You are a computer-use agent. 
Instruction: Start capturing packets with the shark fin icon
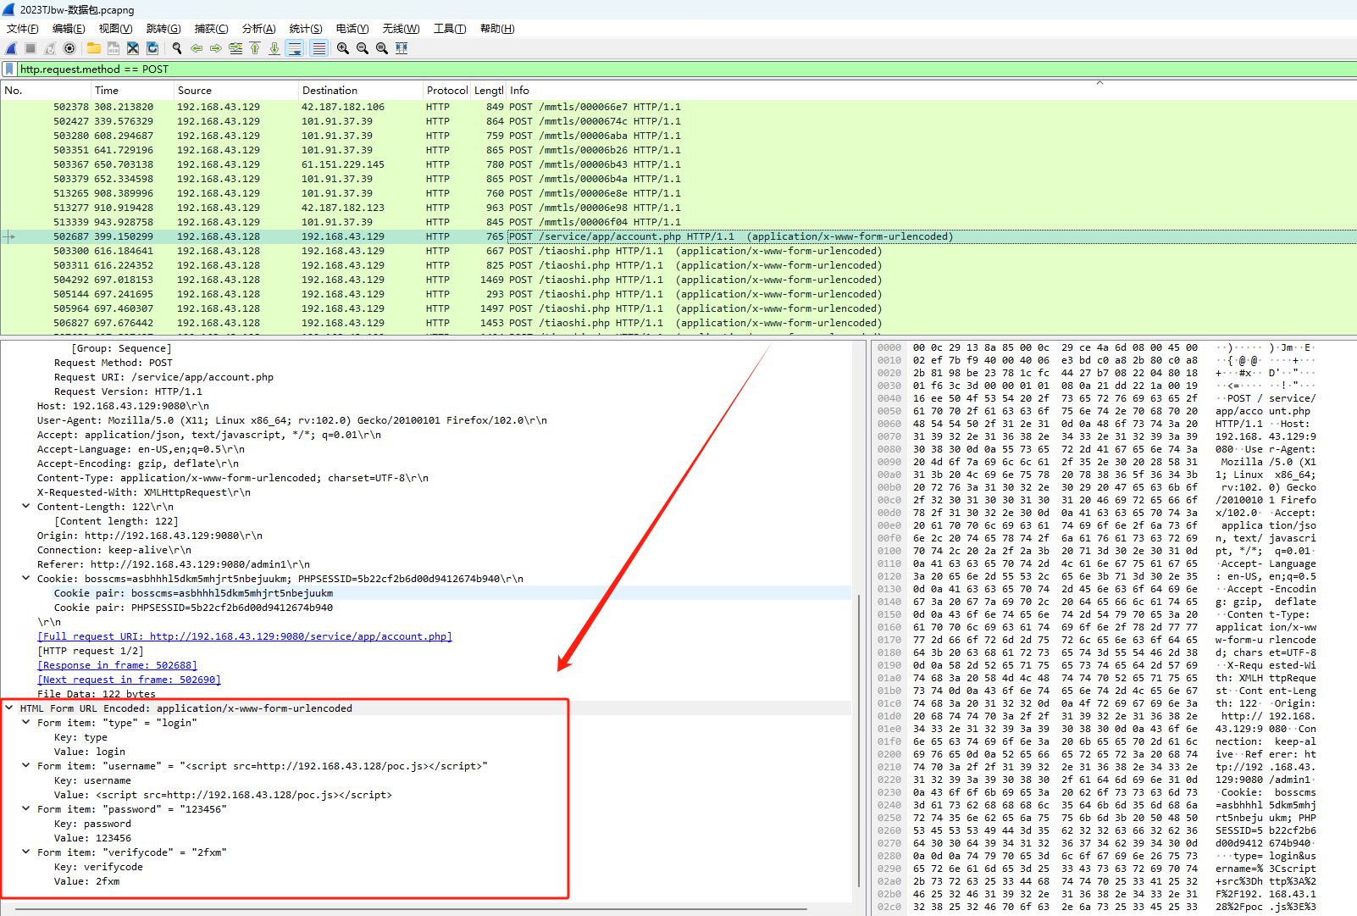(x=11, y=48)
